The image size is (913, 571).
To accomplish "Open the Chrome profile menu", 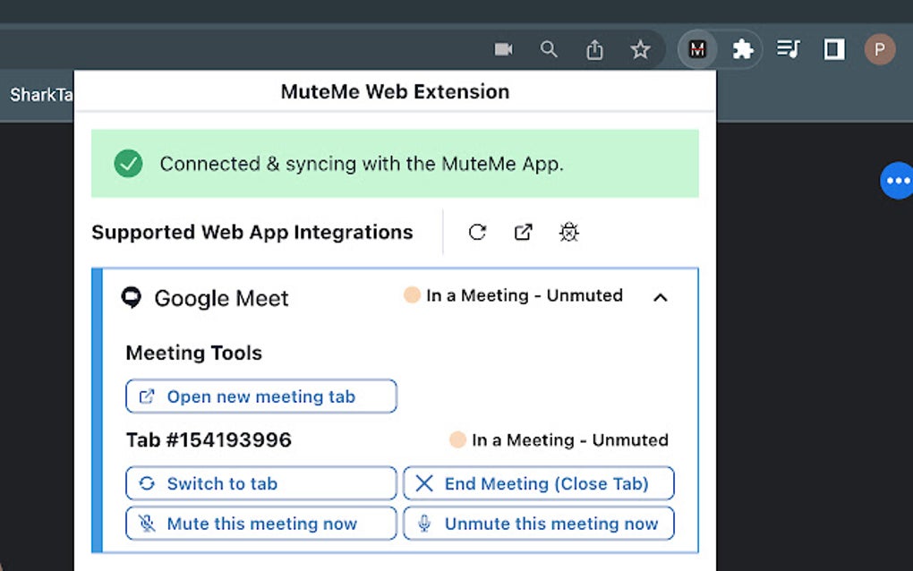I will point(879,49).
